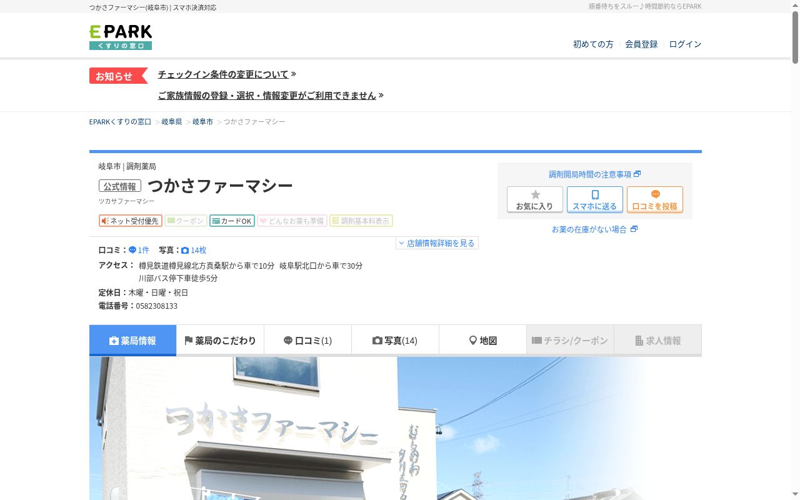Click the external link icon beside お薬の在庫がない場合

[x=634, y=229]
